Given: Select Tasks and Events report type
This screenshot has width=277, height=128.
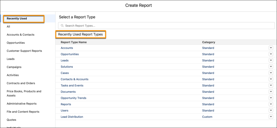Looking at the screenshot, I should click(x=72, y=86).
